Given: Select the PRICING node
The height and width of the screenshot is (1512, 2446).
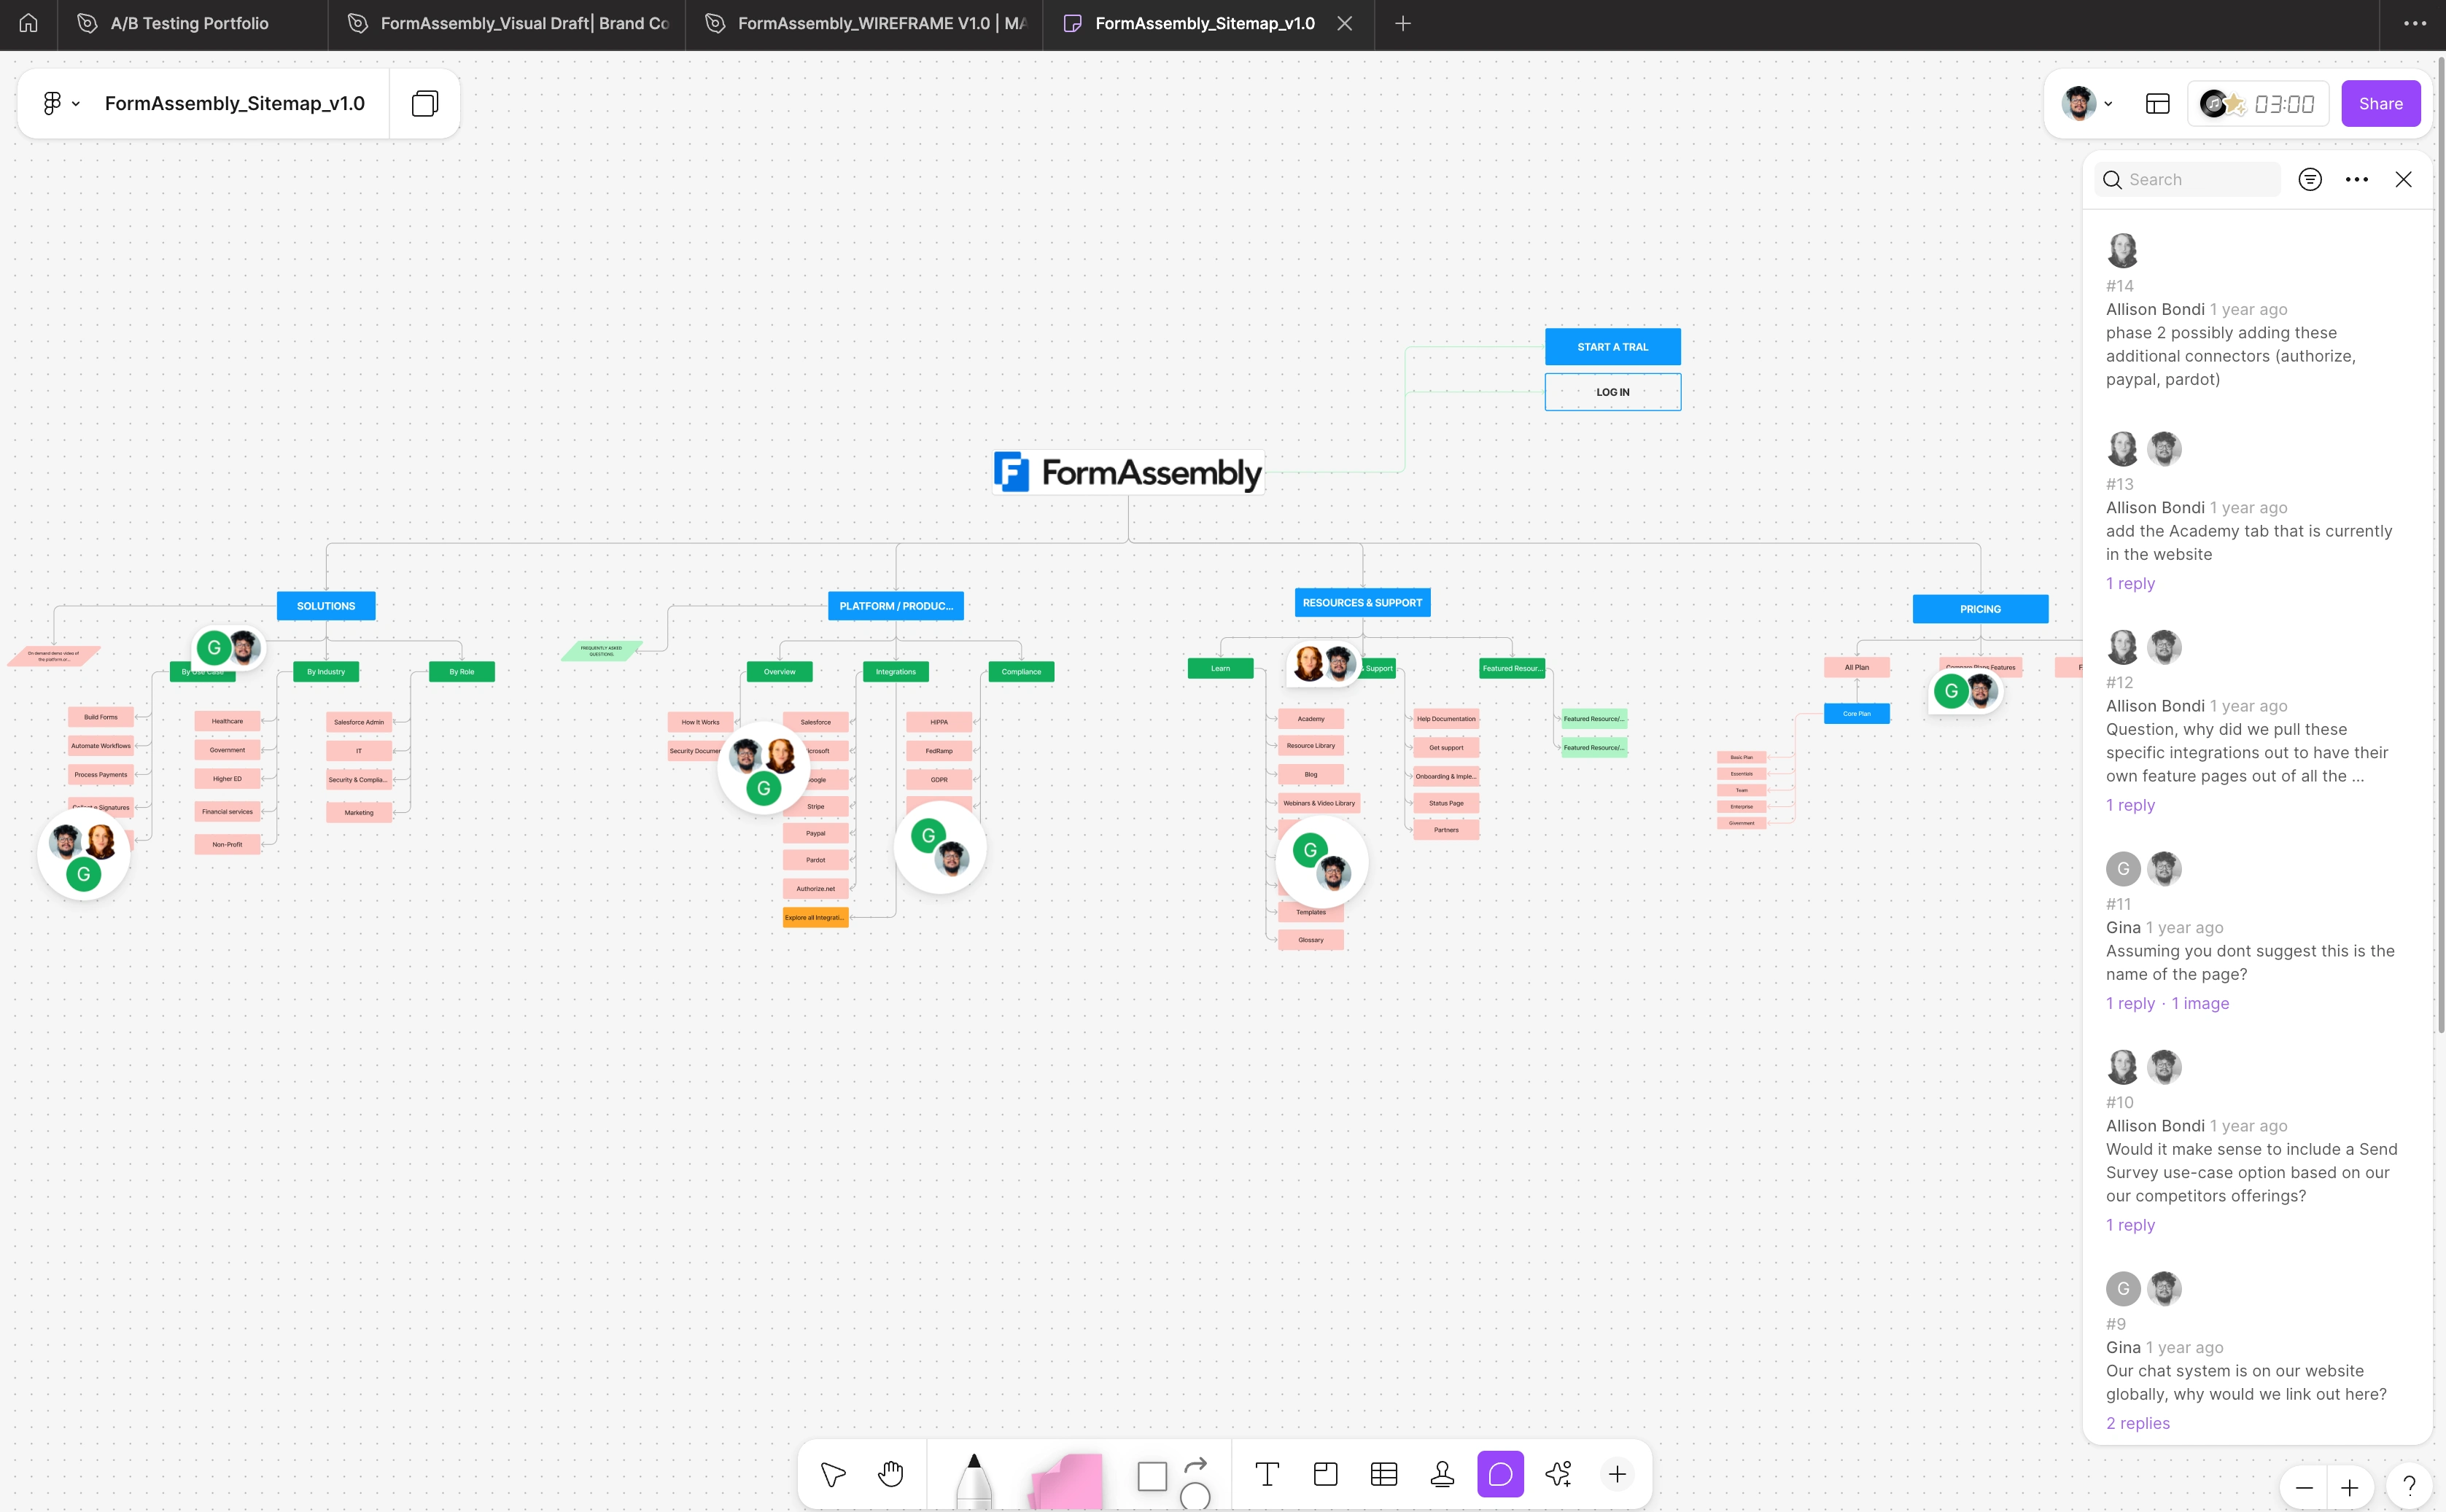Looking at the screenshot, I should tap(1980, 609).
